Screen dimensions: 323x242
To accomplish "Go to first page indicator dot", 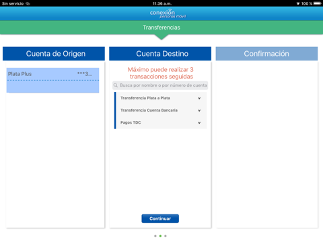I will 155,236.
